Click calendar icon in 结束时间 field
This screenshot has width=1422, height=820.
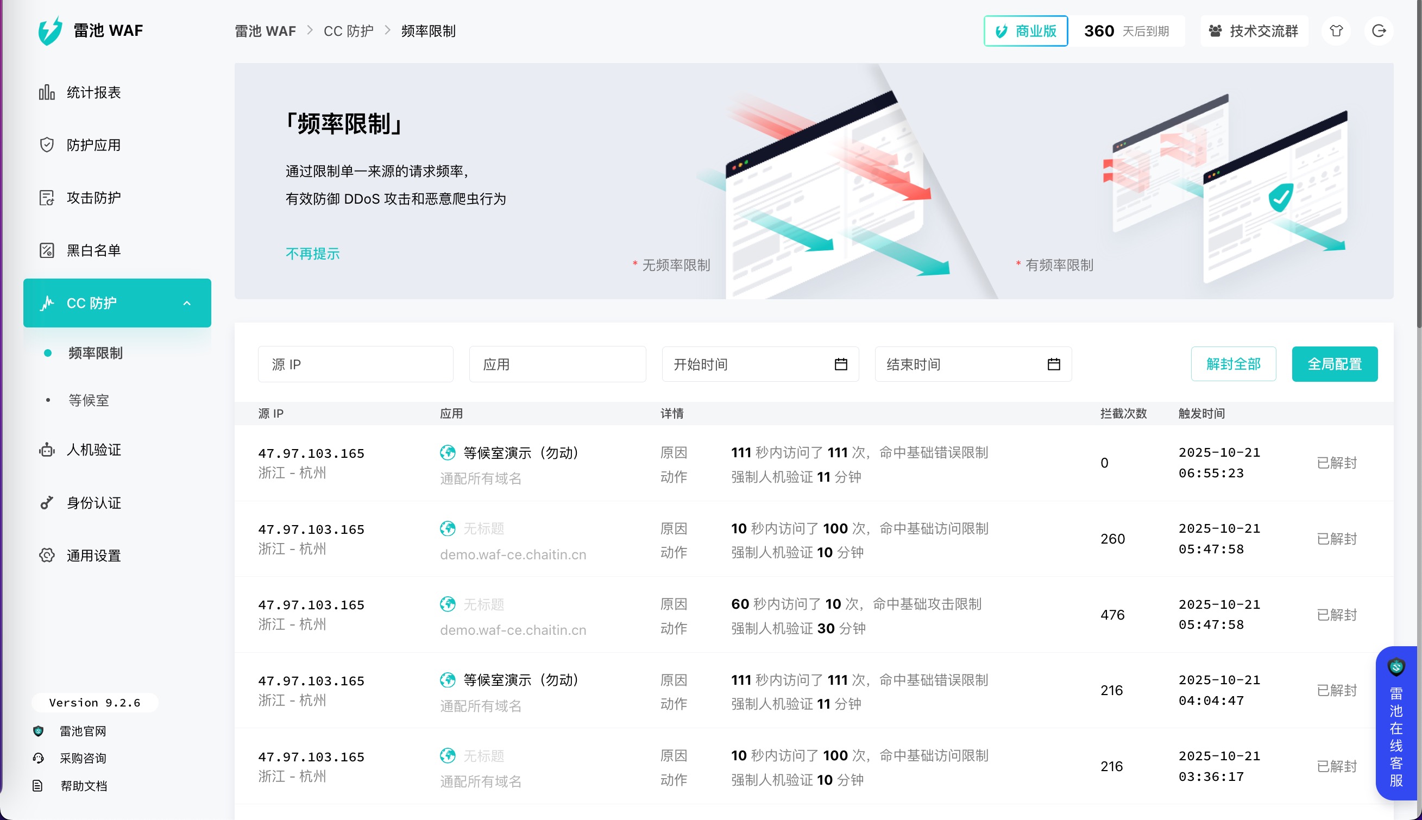1053,364
